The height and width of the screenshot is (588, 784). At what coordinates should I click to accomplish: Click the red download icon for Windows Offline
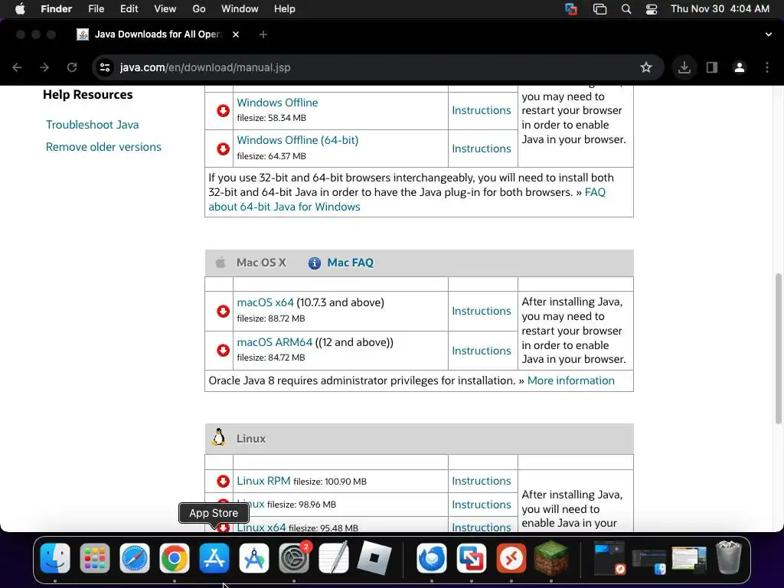coord(223,110)
